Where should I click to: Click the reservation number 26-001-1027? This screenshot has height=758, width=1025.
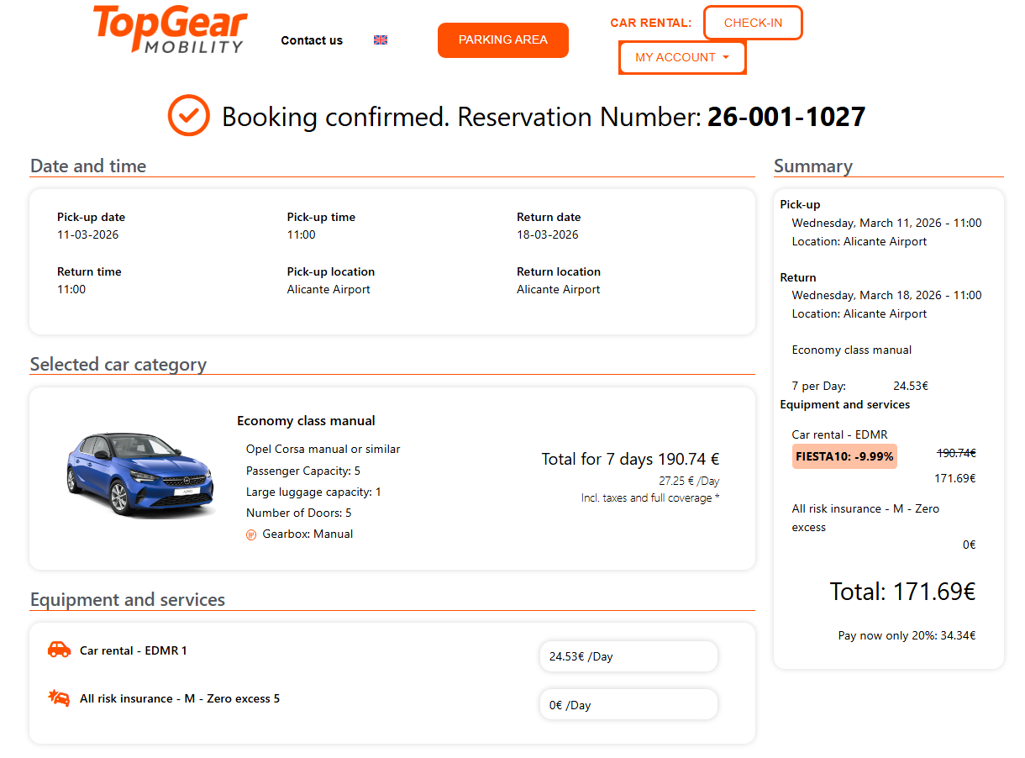tap(786, 117)
